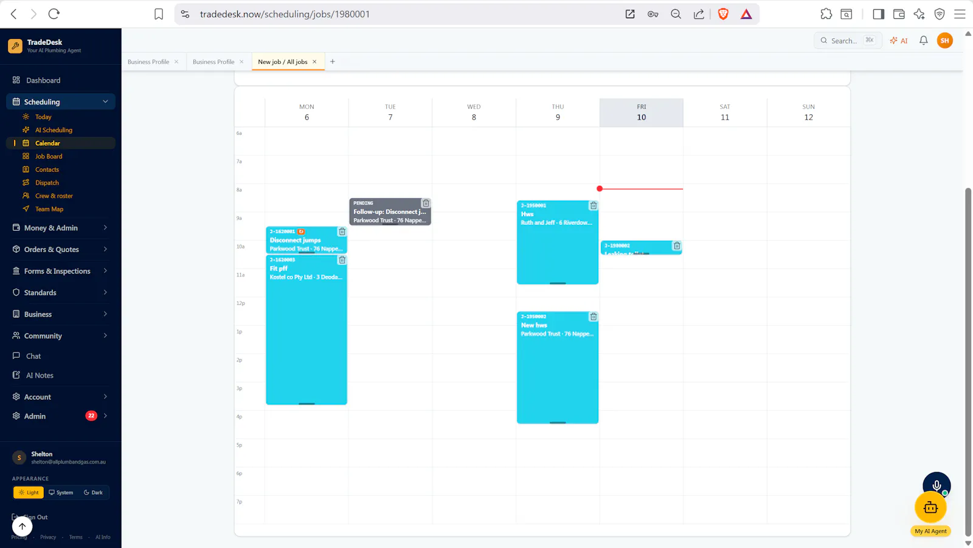
Task: Add a new tab with plus
Action: [x=333, y=62]
